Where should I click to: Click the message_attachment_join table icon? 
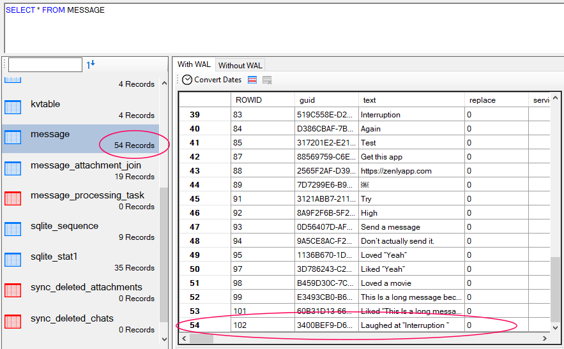click(13, 169)
